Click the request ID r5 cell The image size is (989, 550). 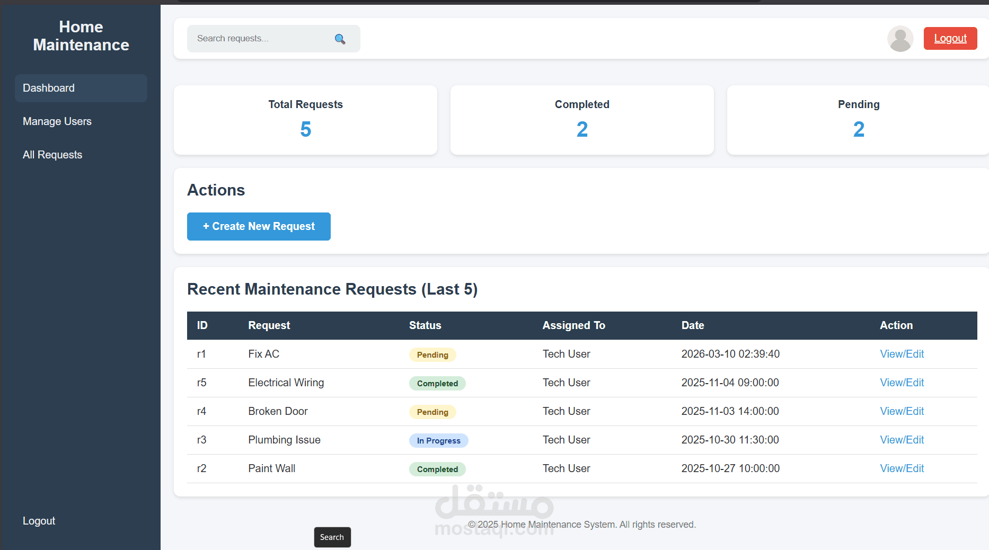point(201,383)
